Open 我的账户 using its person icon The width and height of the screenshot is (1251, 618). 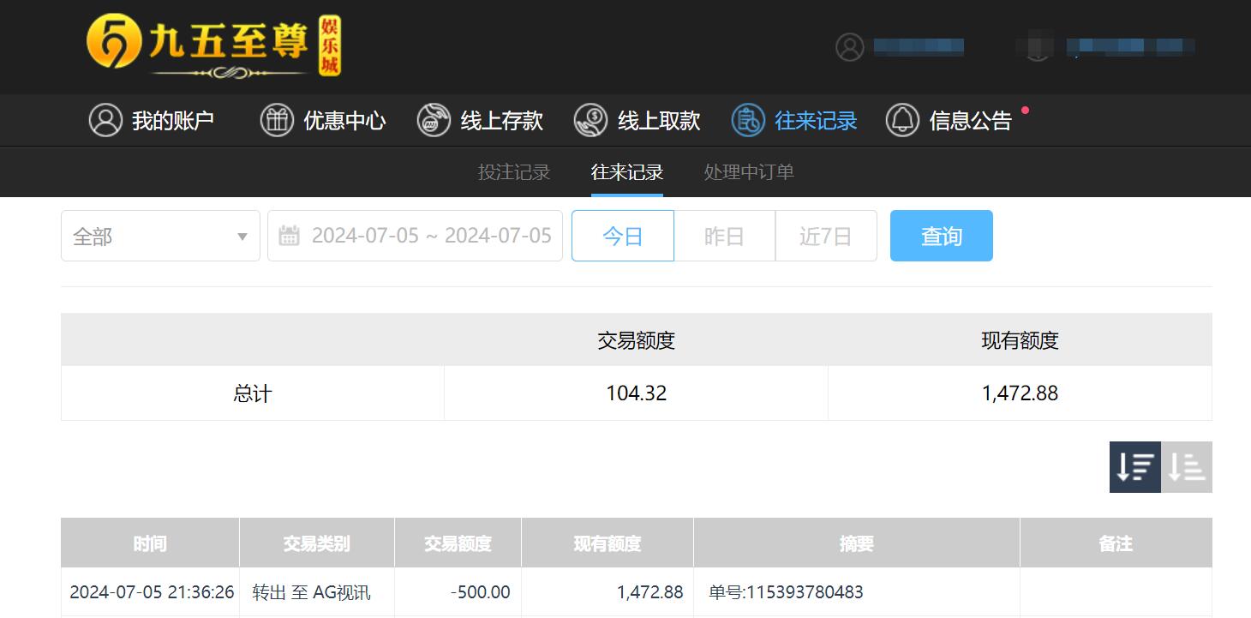(x=105, y=120)
